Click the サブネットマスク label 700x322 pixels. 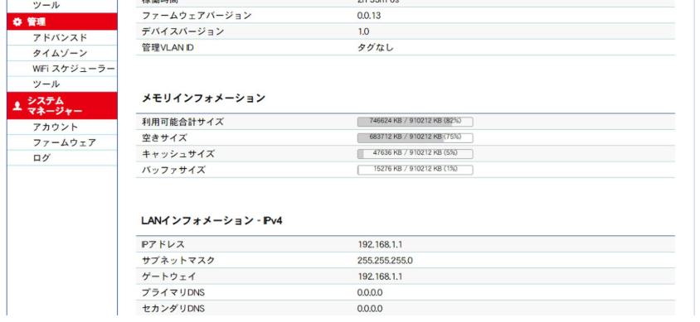click(x=178, y=261)
